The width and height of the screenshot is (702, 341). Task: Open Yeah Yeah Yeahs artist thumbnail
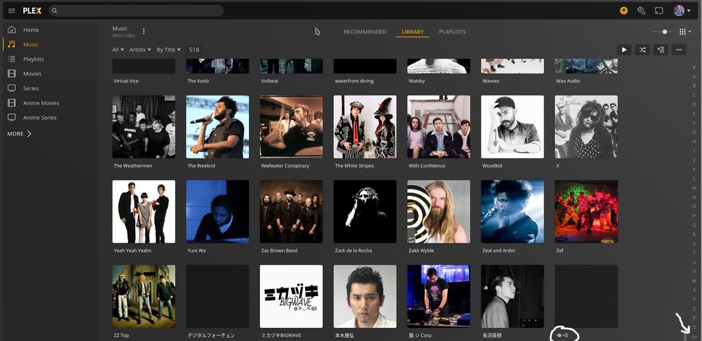tap(144, 212)
